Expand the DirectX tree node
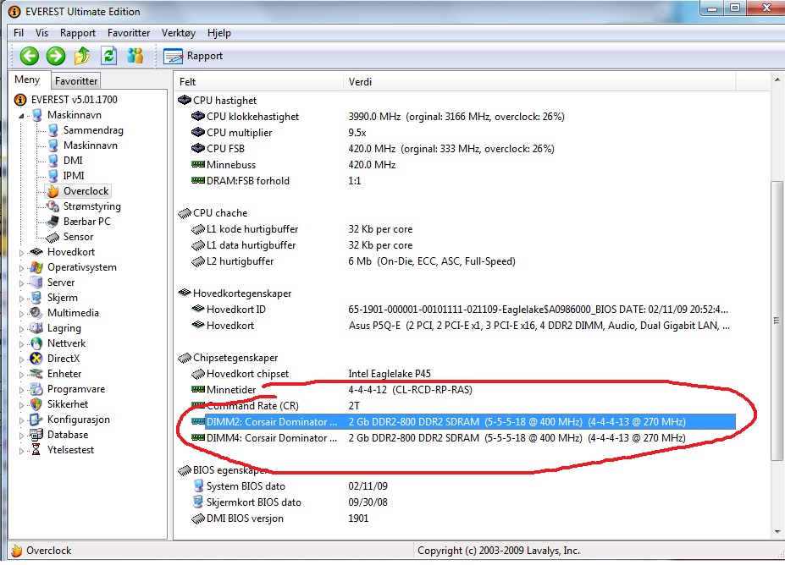 (21, 359)
